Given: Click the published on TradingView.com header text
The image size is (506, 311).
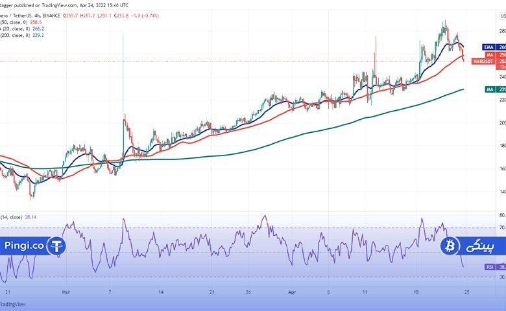Looking at the screenshot, I should (45, 5).
